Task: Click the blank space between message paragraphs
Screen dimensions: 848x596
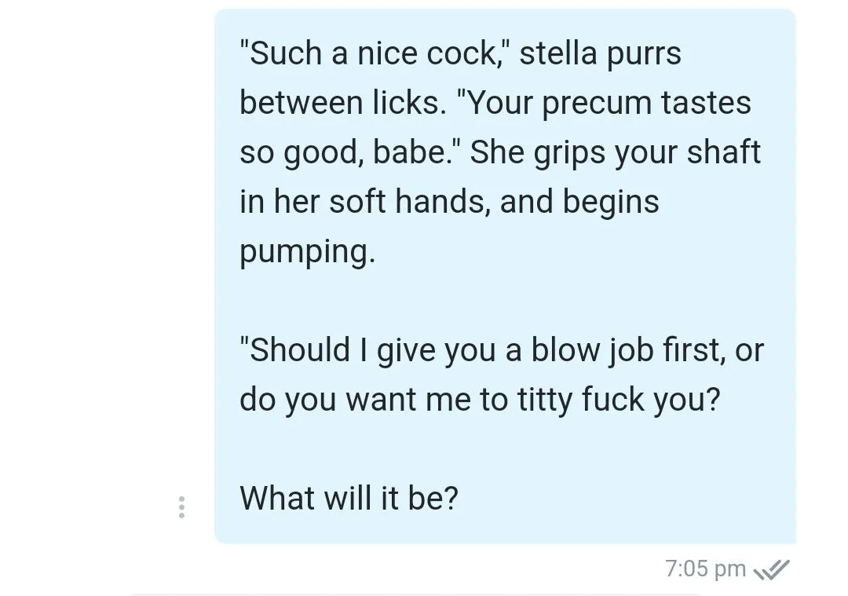Action: coord(505,301)
